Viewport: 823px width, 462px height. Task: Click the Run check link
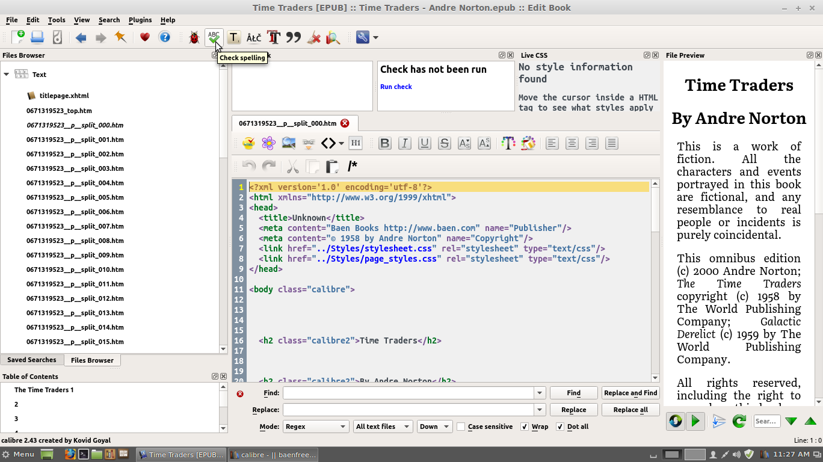[x=396, y=87]
